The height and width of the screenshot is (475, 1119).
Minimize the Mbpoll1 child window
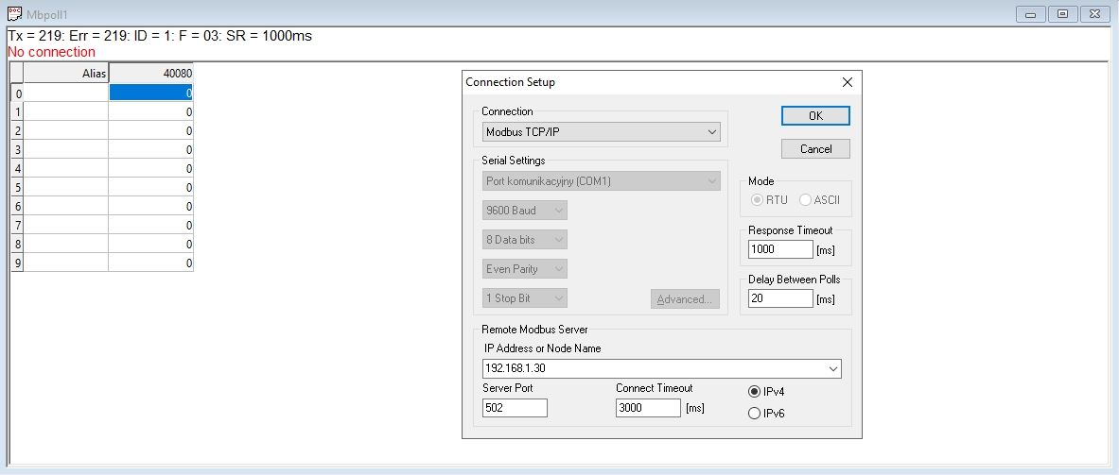(x=1030, y=13)
